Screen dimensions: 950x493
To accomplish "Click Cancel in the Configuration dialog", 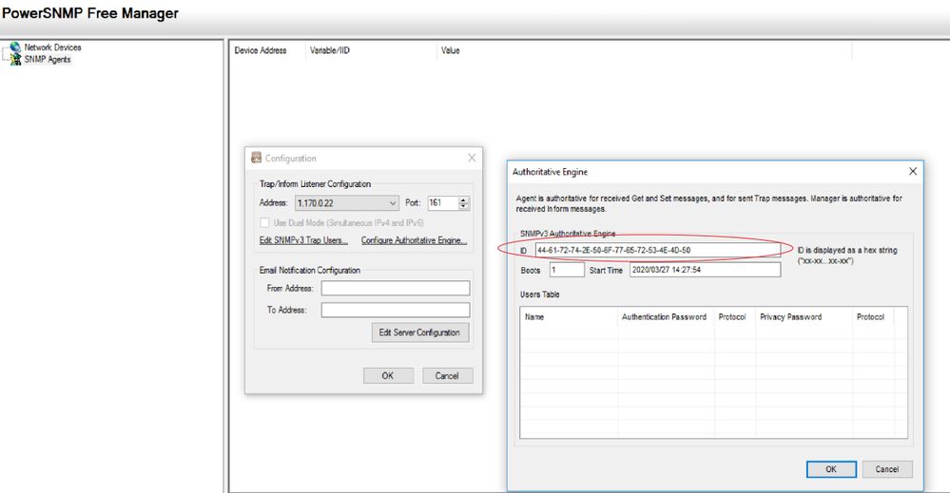I will click(x=447, y=375).
